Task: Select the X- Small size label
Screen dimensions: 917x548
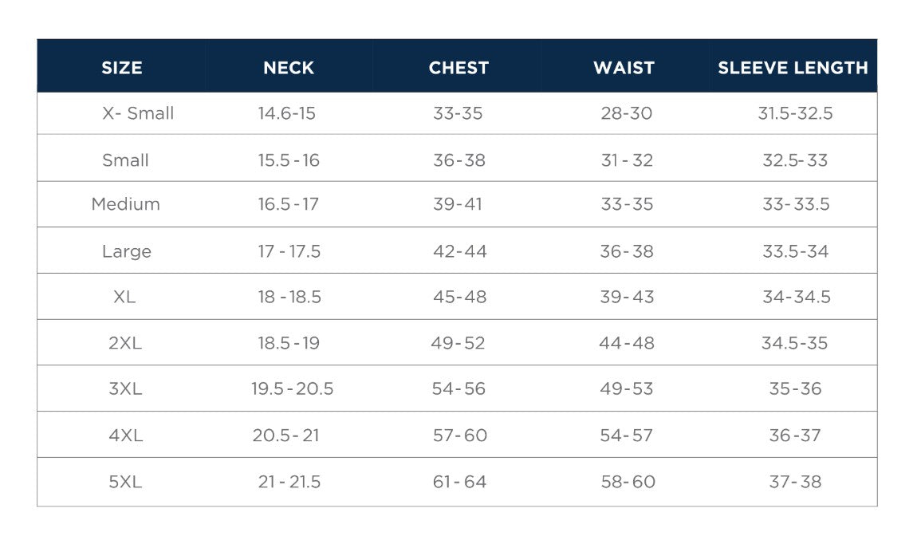Action: [138, 113]
